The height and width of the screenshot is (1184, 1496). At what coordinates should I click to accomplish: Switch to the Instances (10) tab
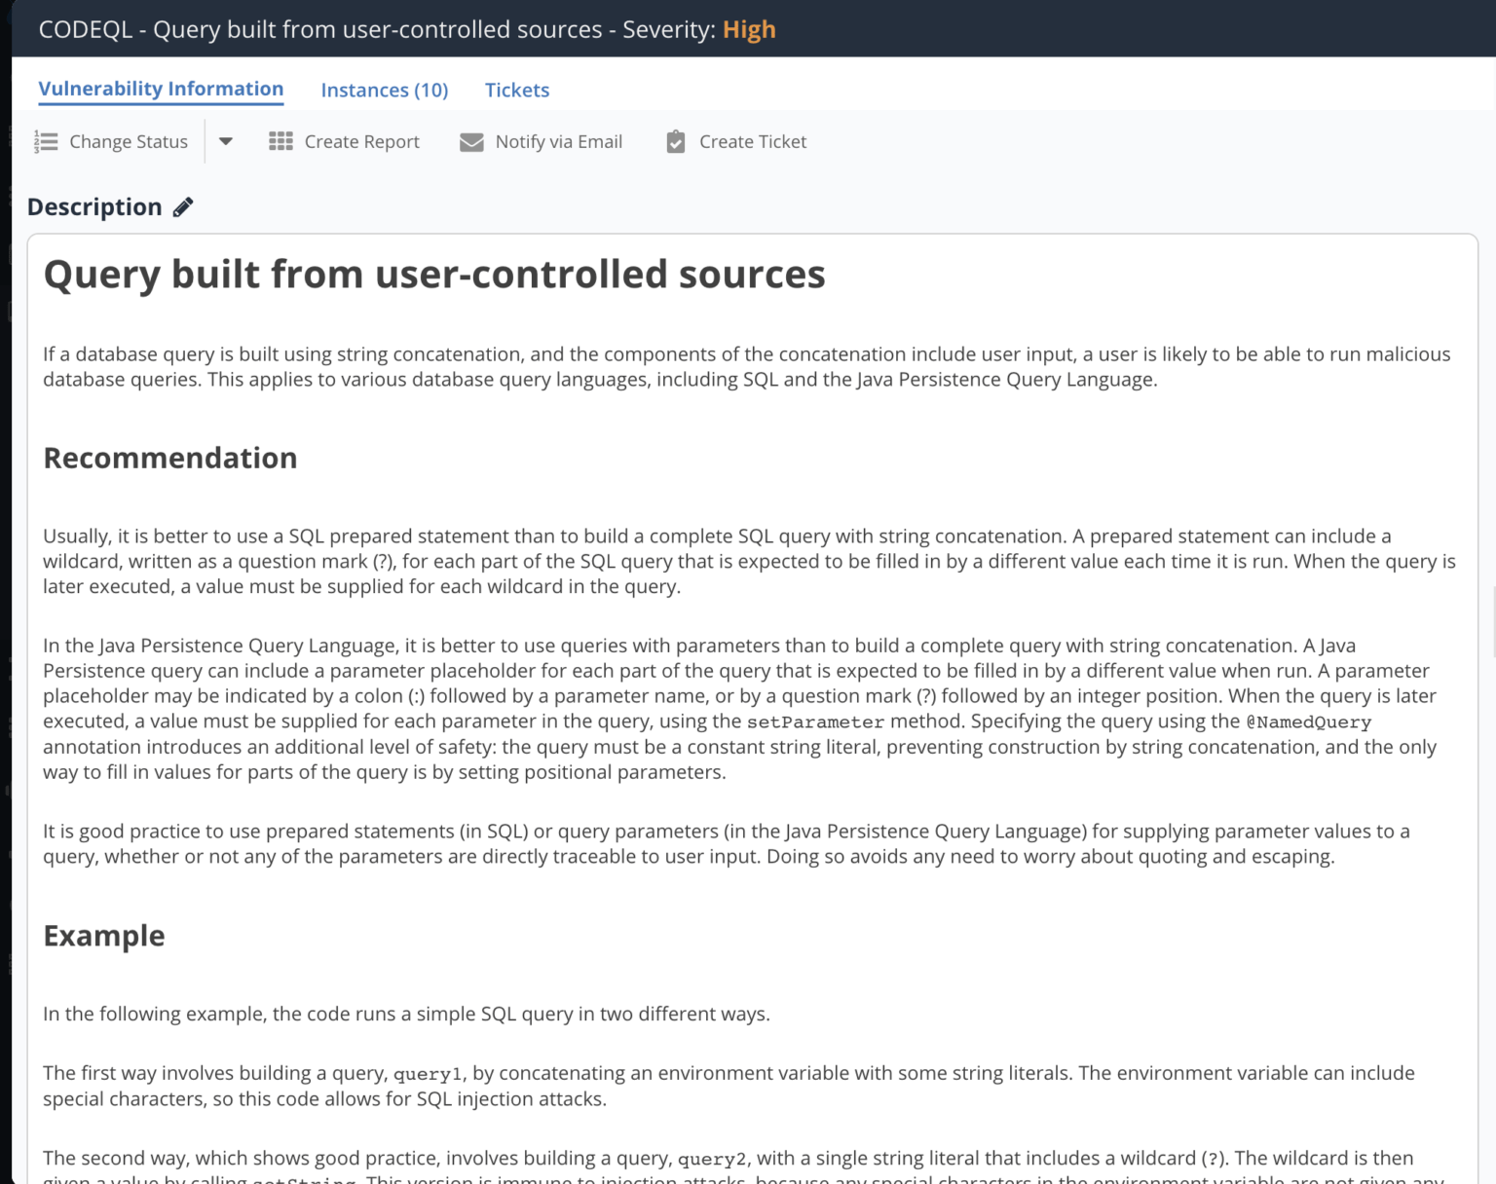(384, 90)
